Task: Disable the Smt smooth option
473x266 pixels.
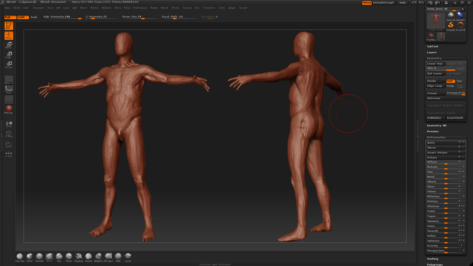Action: (451, 81)
